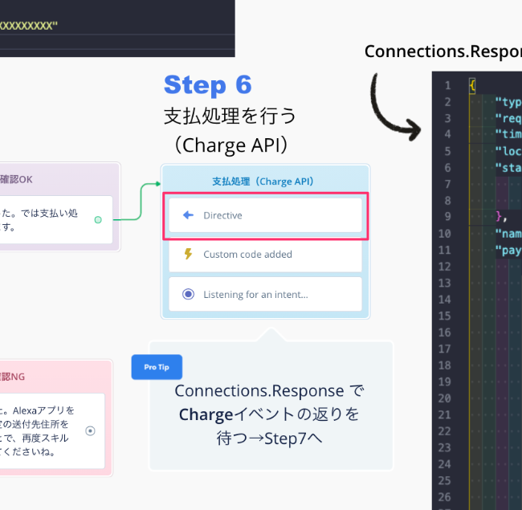The height and width of the screenshot is (510, 522).
Task: Click the Alexaアプリ speak text in 確認NG block
Action: 37,431
